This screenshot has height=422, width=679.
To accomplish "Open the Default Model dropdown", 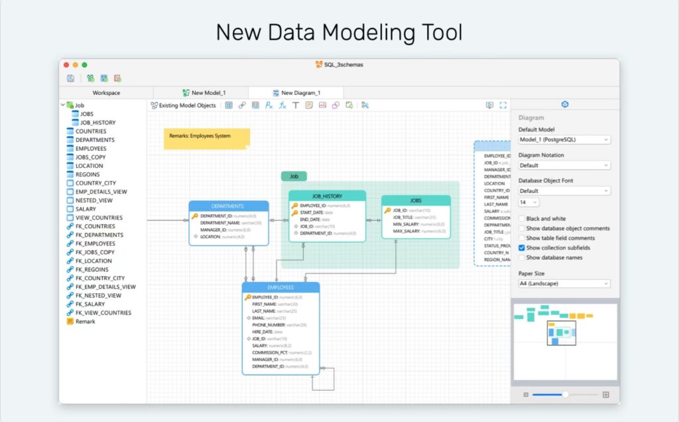I will click(x=564, y=140).
